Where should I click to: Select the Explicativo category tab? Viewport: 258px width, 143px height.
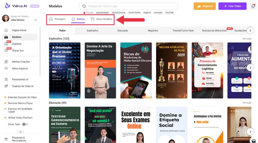point(93,31)
